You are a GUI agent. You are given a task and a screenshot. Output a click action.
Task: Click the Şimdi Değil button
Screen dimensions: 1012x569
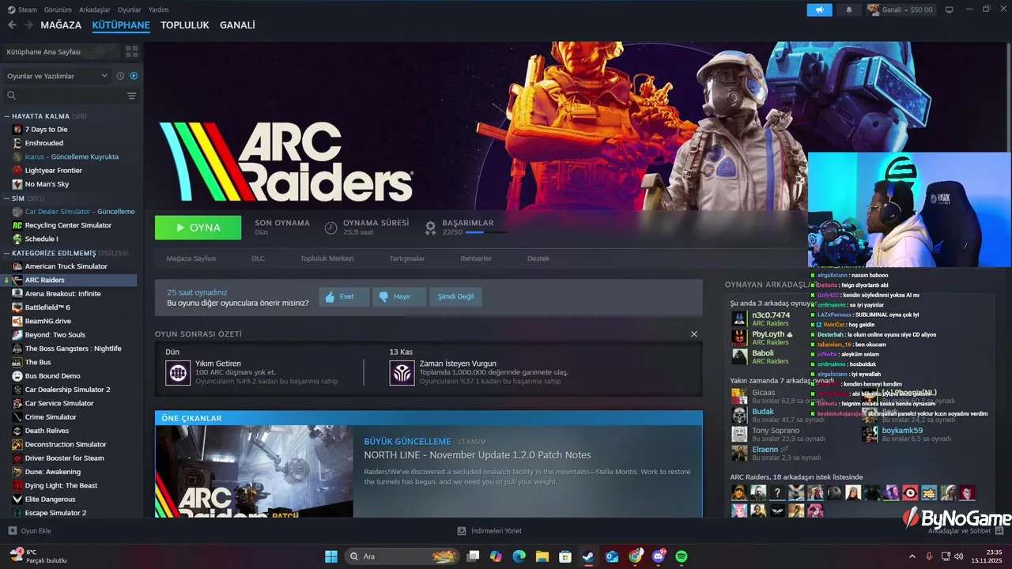(x=456, y=296)
